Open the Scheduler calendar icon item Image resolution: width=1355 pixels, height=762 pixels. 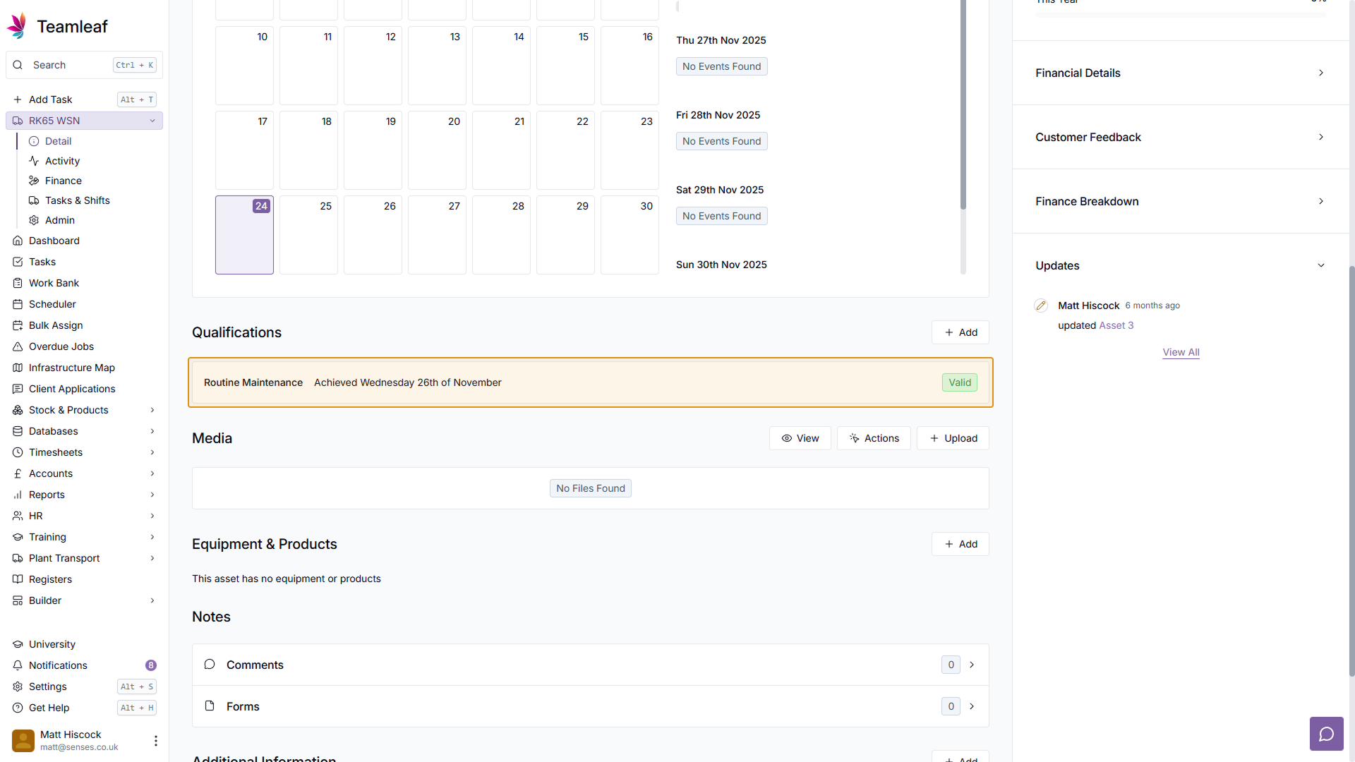click(52, 304)
